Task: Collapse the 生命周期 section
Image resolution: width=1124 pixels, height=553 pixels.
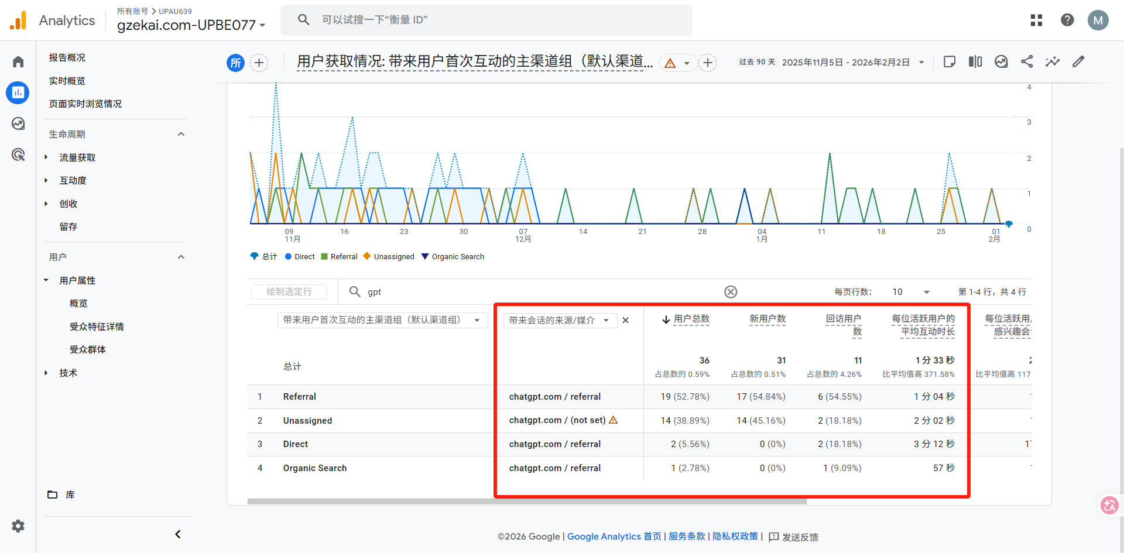Action: [x=181, y=135]
